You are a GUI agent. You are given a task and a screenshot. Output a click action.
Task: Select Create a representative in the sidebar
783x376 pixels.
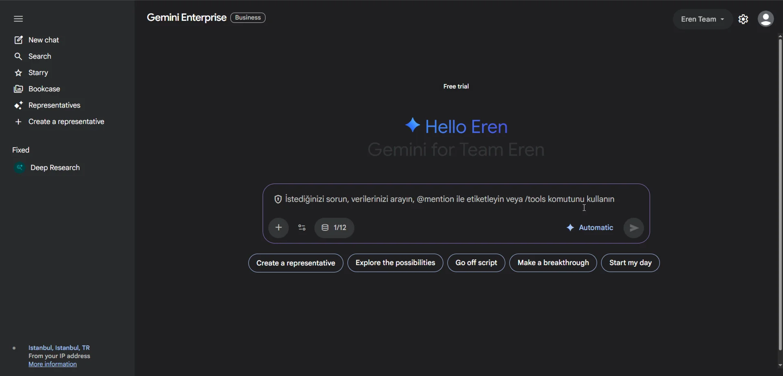[x=66, y=122]
